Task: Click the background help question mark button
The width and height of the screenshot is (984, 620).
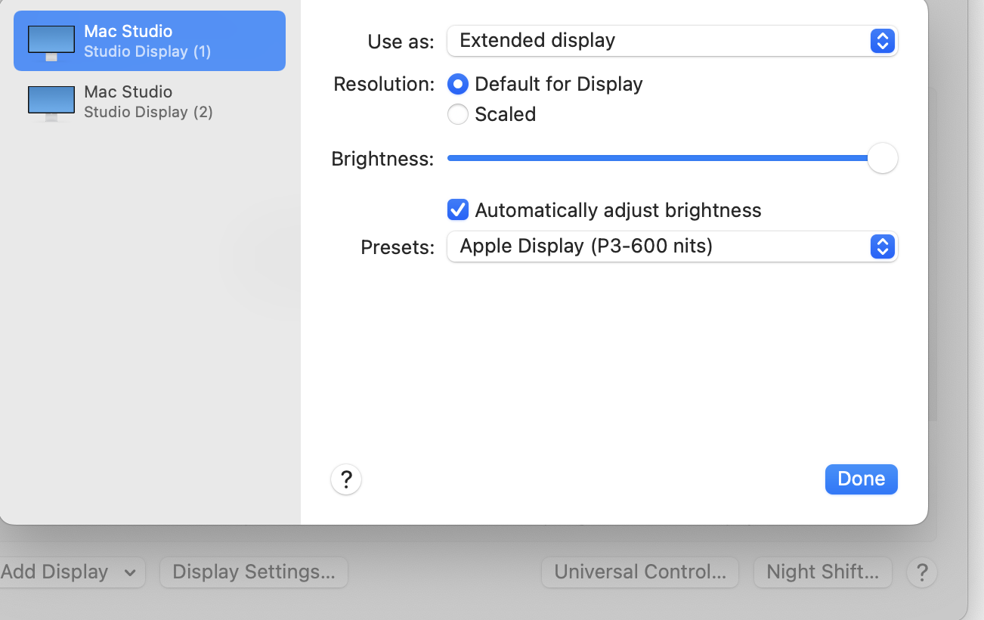Action: coord(922,572)
